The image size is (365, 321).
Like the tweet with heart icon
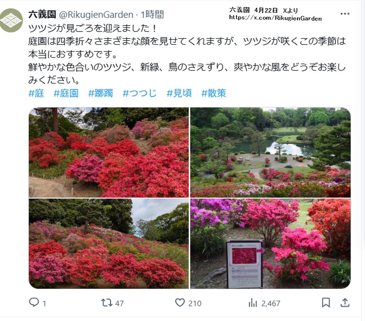point(180,303)
